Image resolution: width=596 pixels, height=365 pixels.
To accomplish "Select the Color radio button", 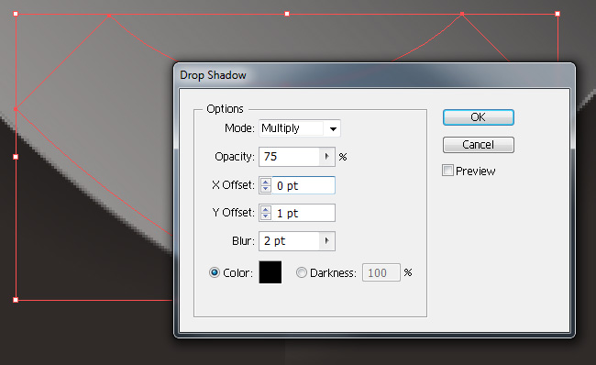I will [x=215, y=272].
